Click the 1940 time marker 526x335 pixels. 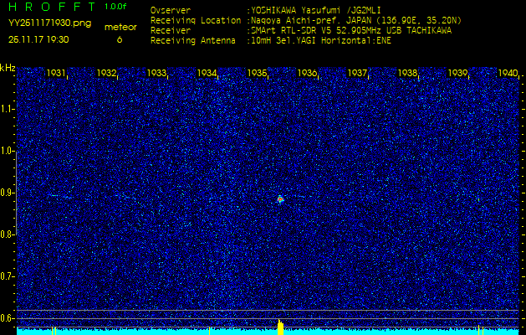pyautogui.click(x=508, y=74)
